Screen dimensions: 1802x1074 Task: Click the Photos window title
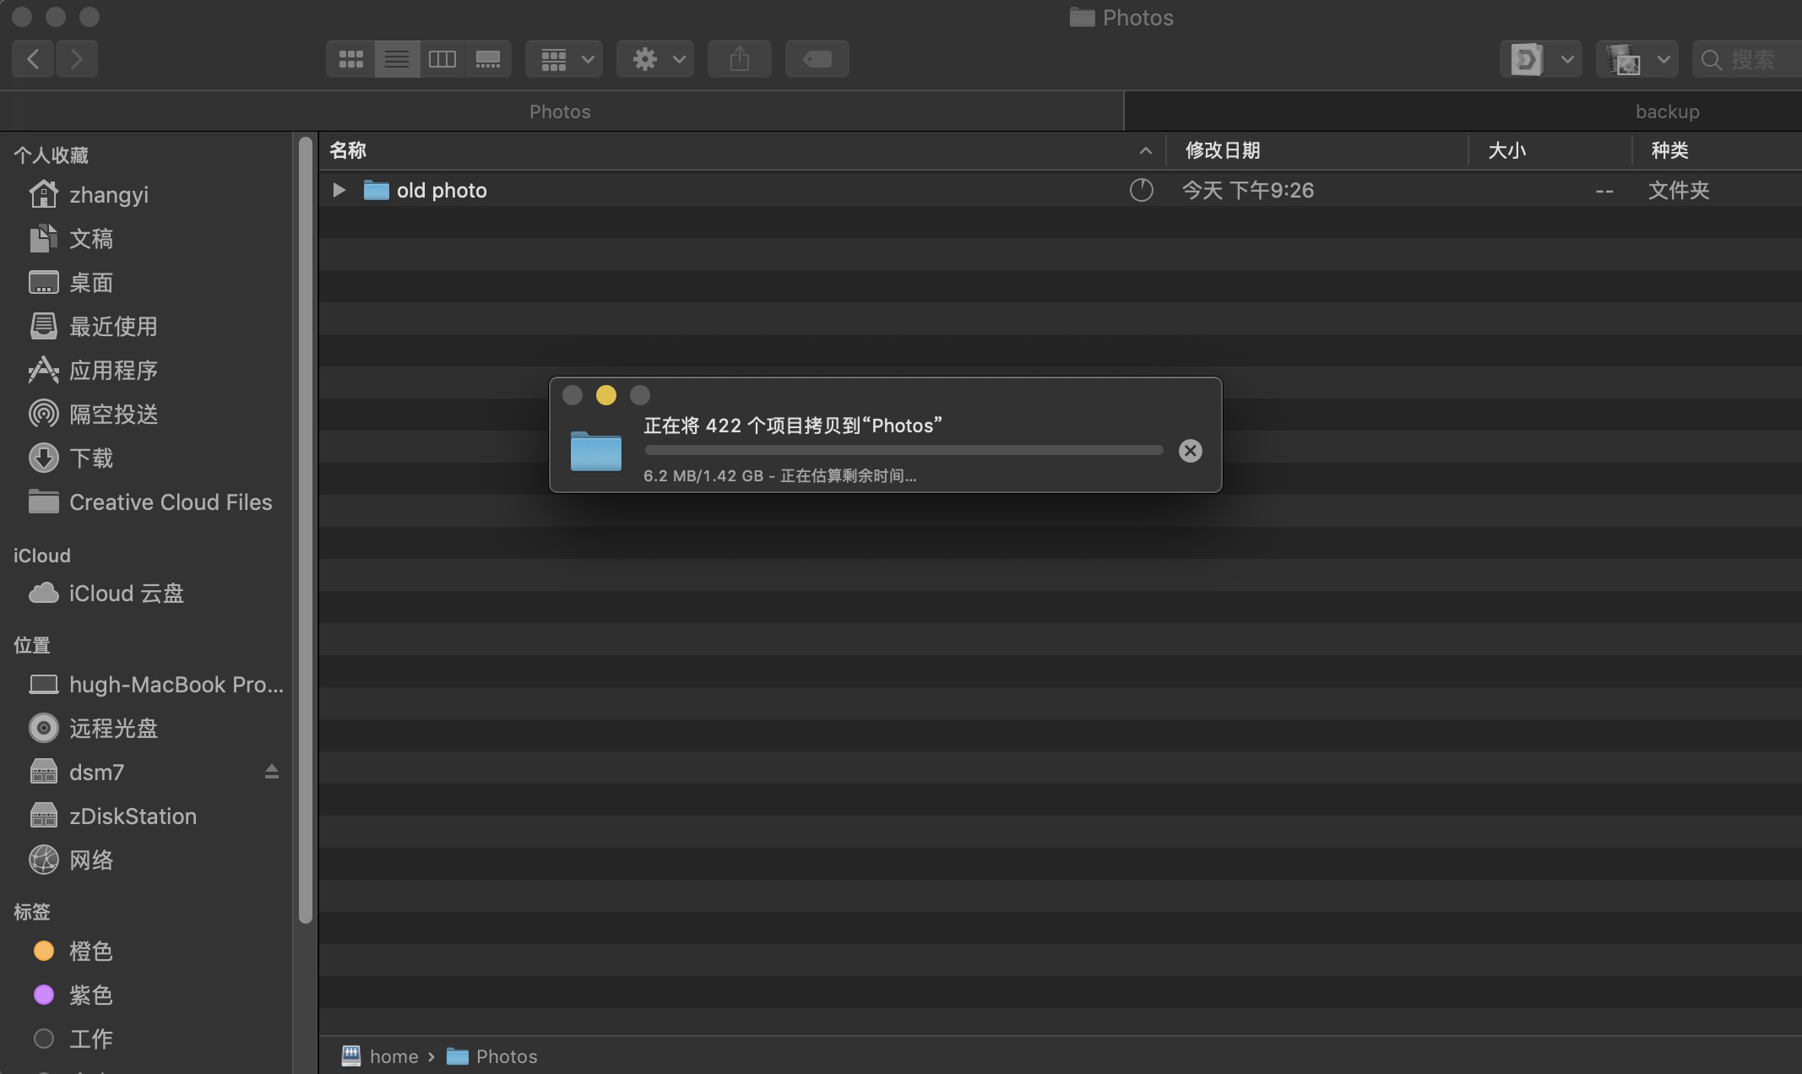[x=1122, y=18]
